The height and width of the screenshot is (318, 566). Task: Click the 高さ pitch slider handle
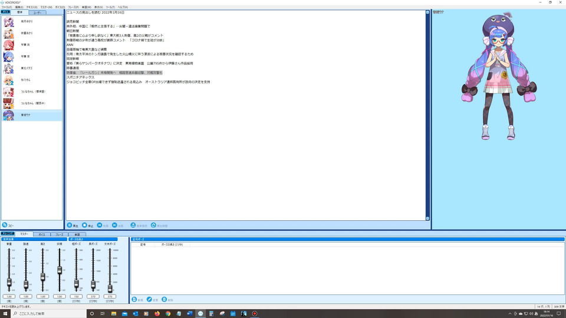coord(42,277)
